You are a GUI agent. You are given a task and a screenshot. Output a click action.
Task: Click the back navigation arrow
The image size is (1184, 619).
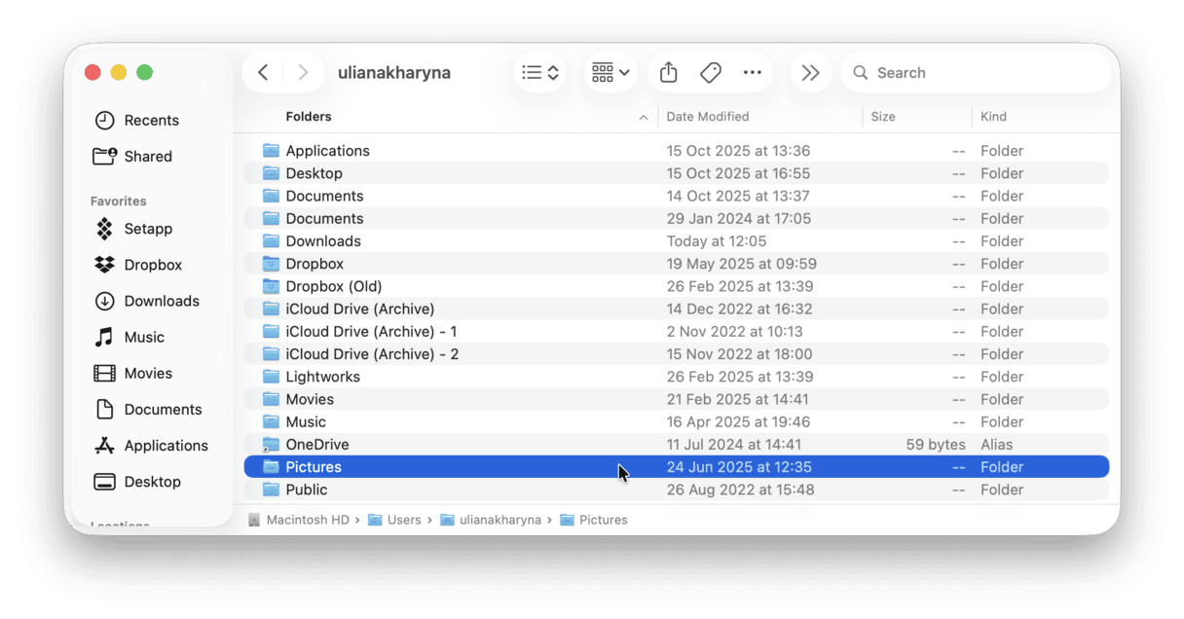(x=262, y=72)
